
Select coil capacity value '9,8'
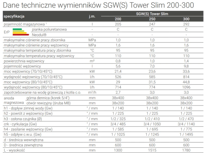[186, 66]
